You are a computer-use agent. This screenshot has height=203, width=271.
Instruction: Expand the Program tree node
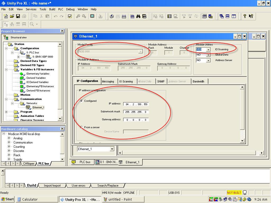[6, 112]
